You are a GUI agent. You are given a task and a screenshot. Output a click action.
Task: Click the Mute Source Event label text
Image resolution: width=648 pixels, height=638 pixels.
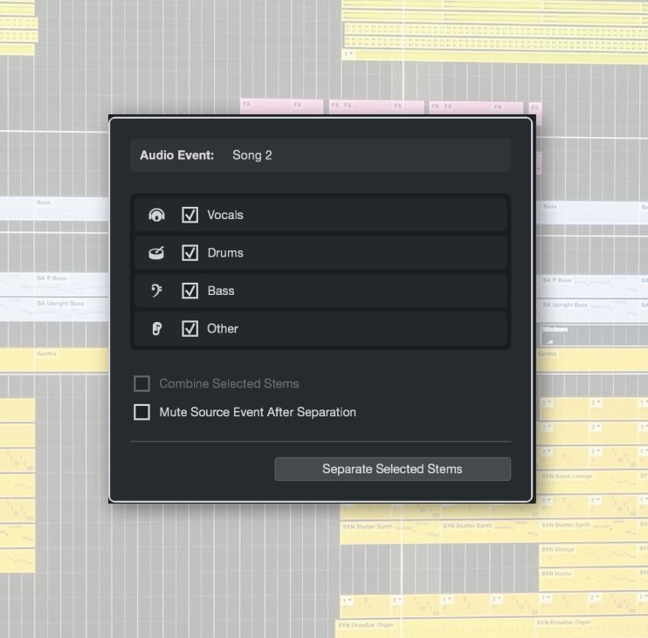coord(257,412)
